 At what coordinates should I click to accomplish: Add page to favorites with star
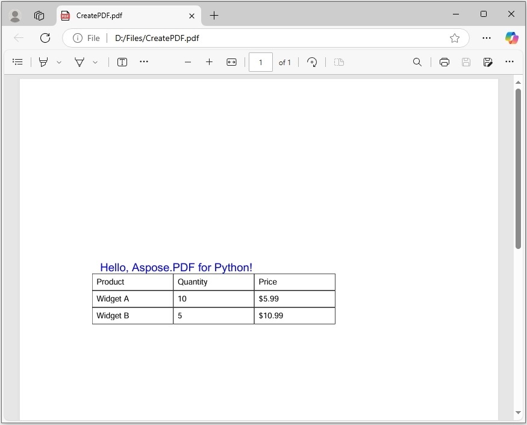tap(455, 37)
